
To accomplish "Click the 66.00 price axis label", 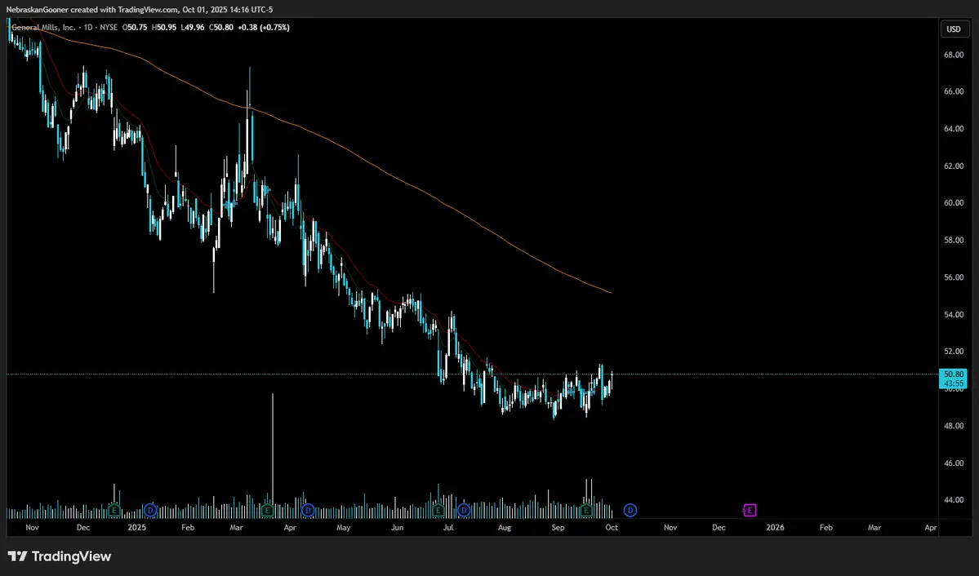I will pyautogui.click(x=954, y=91).
